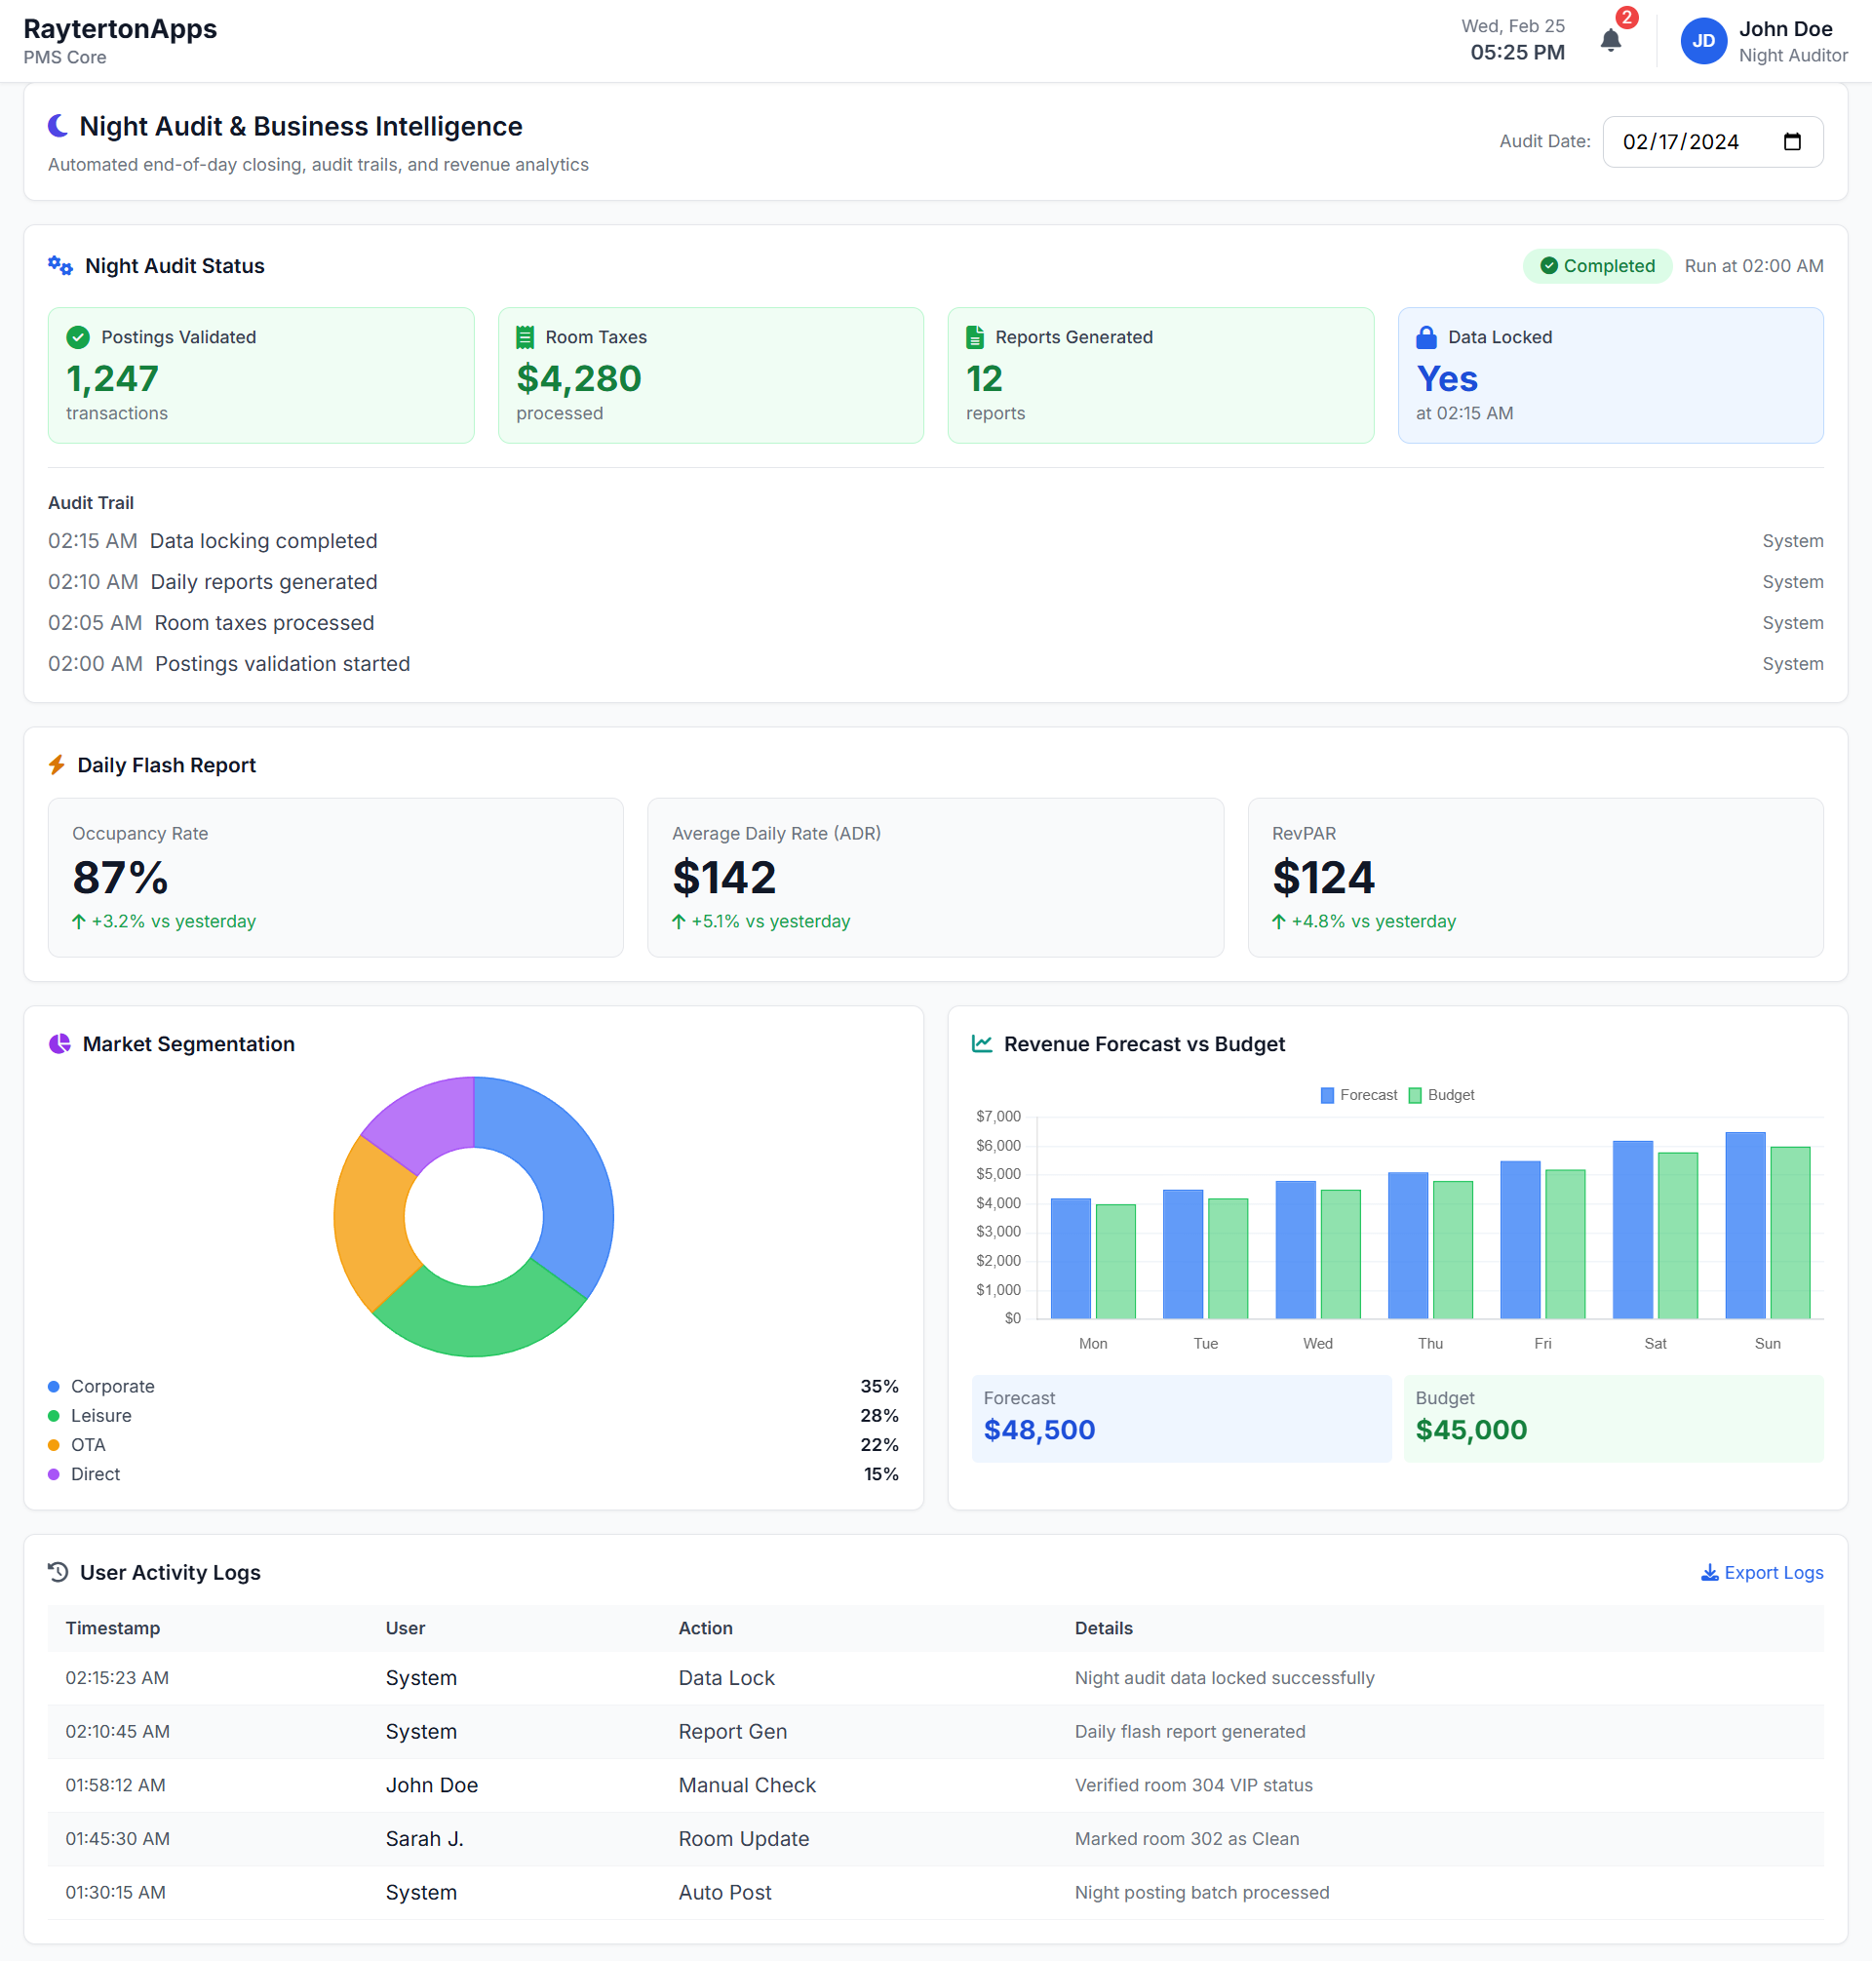Open the profile menu via JD avatar
Screen dimensions: 1872x1961
coord(1703,41)
